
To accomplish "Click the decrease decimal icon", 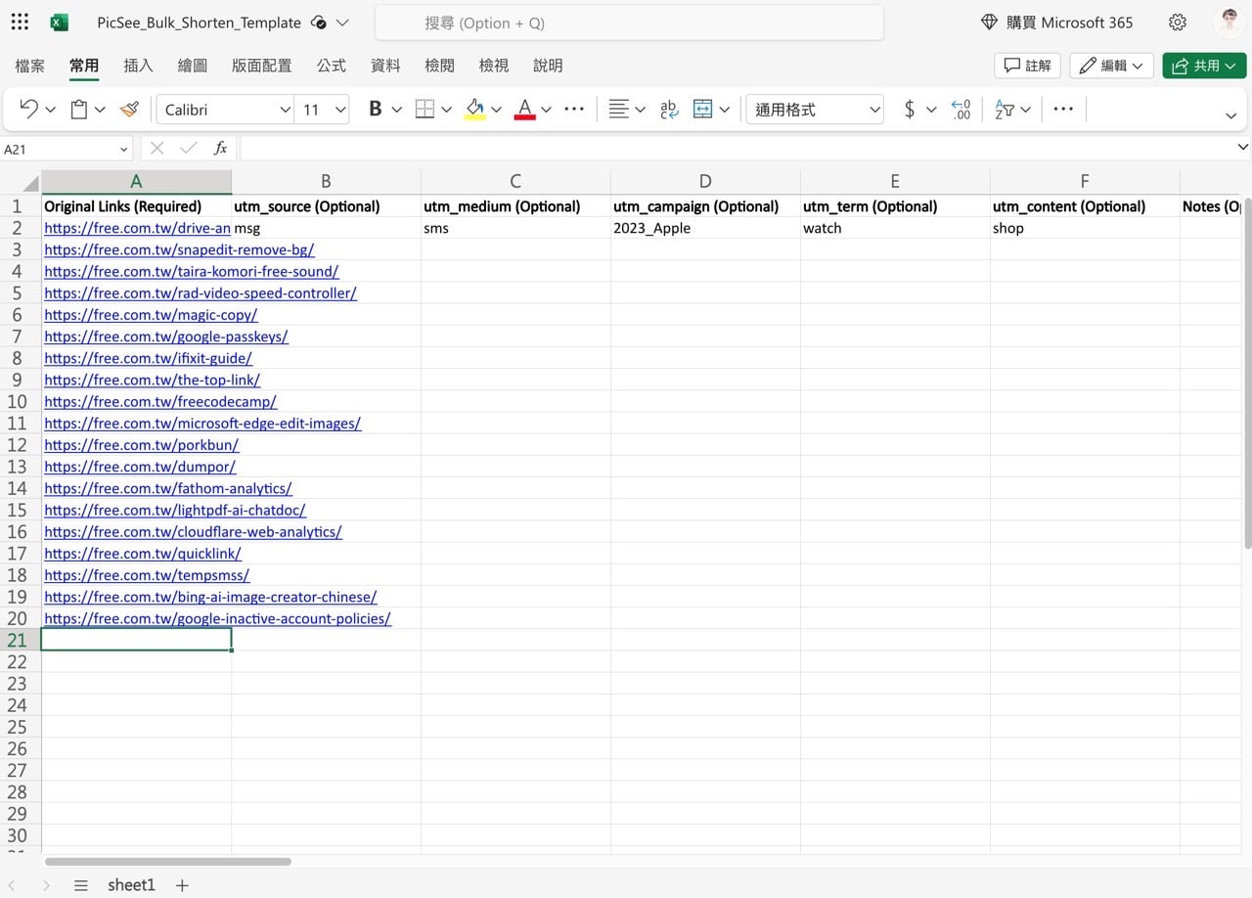I will coord(961,110).
